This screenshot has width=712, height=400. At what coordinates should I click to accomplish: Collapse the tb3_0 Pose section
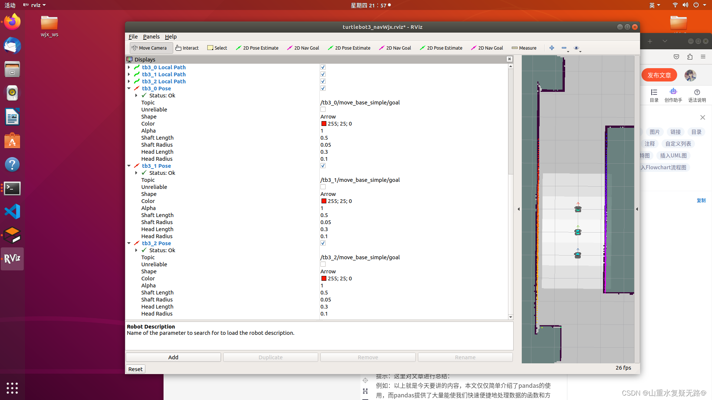pos(129,89)
